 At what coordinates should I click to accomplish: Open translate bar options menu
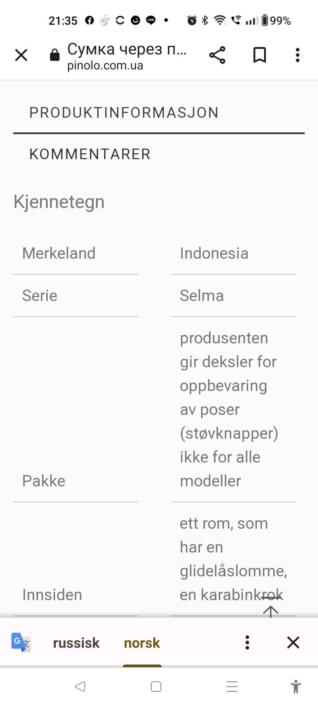(x=247, y=642)
